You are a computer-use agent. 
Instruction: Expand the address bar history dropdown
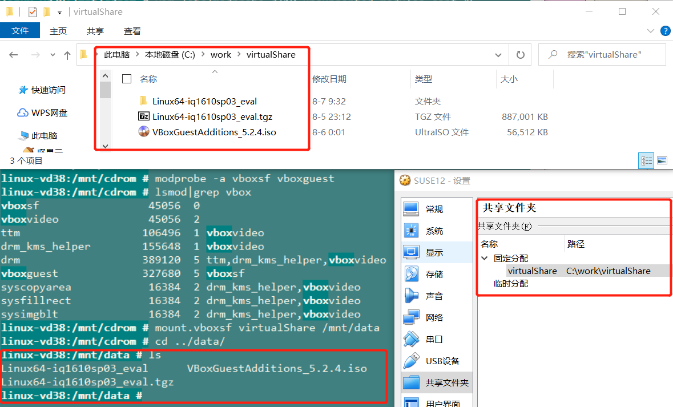498,55
